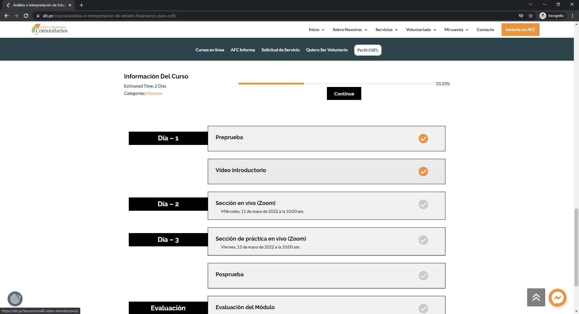The width and height of the screenshot is (579, 314).
Task: Open the Chrome three-dot menu
Action: tap(572, 16)
